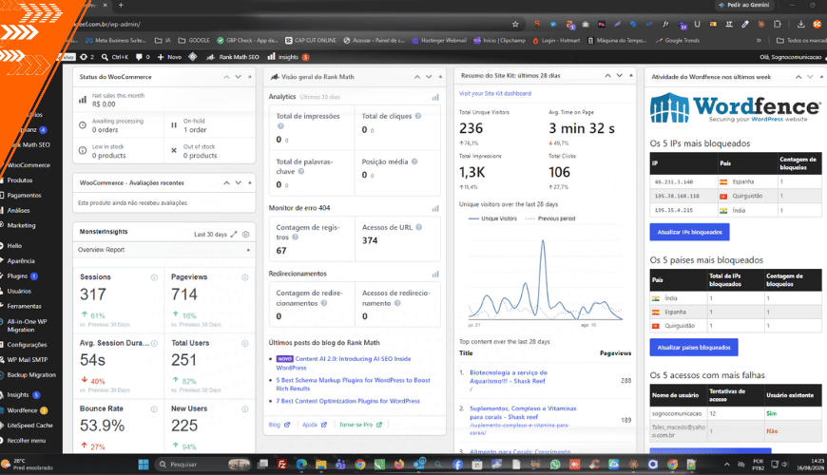Open the Windows Start menu
This screenshot has width=827, height=475.
tap(144, 464)
